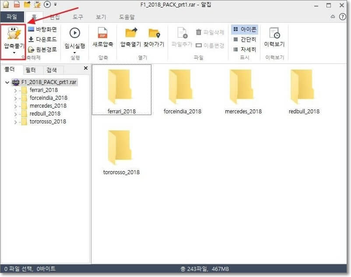Click status text 총 243파일, 467MB

coord(204,269)
